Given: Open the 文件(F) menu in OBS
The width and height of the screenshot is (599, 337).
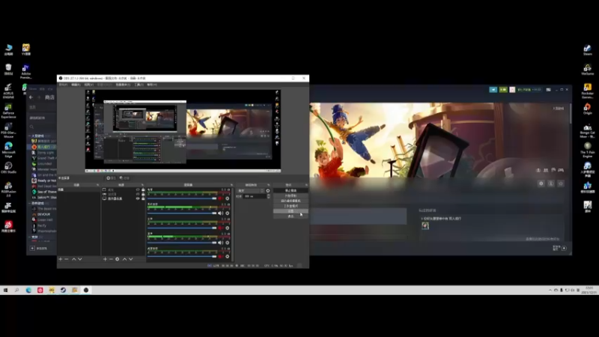Looking at the screenshot, I should pyautogui.click(x=63, y=85).
